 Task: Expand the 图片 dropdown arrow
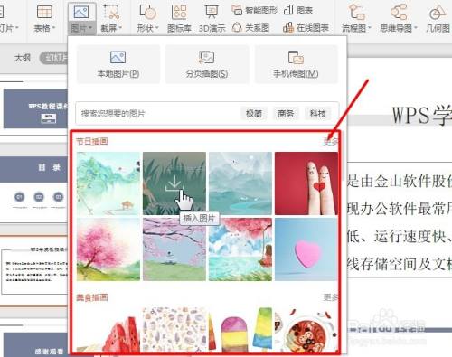pyautogui.click(x=90, y=28)
